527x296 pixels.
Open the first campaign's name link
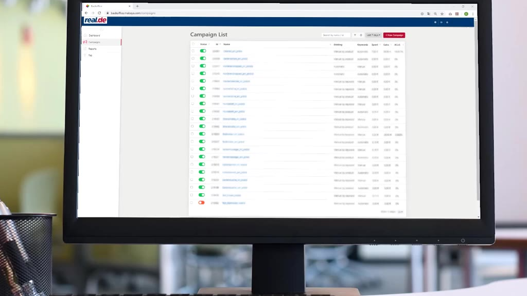(x=233, y=51)
